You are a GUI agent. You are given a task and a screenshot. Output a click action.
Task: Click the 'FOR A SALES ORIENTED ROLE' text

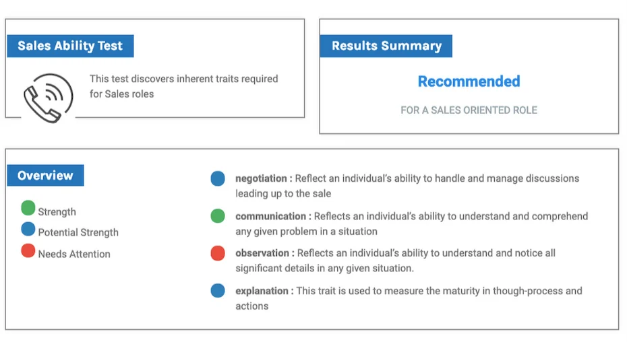click(x=469, y=110)
